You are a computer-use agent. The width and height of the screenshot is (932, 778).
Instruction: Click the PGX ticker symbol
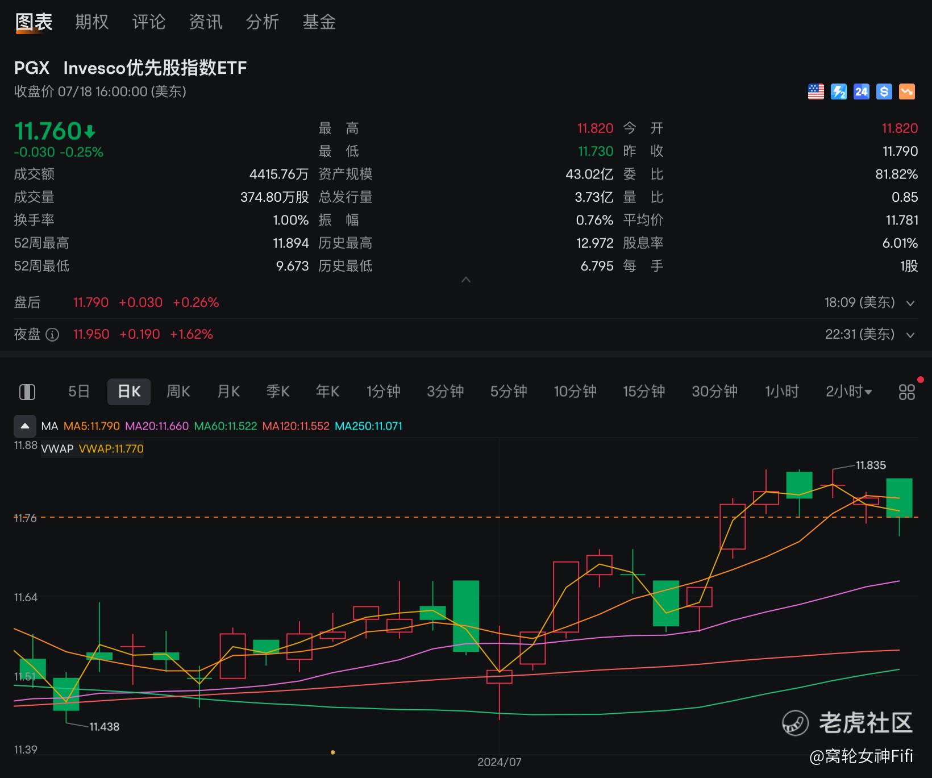pos(32,68)
